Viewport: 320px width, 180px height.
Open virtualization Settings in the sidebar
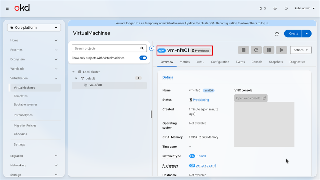pyautogui.click(x=19, y=145)
